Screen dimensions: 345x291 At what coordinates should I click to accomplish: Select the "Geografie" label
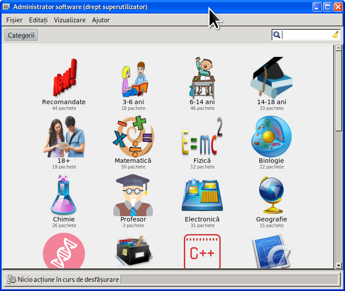click(271, 220)
